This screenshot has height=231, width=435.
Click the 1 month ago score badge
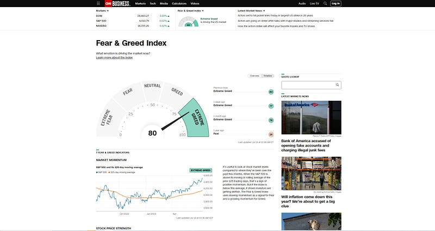click(x=271, y=120)
